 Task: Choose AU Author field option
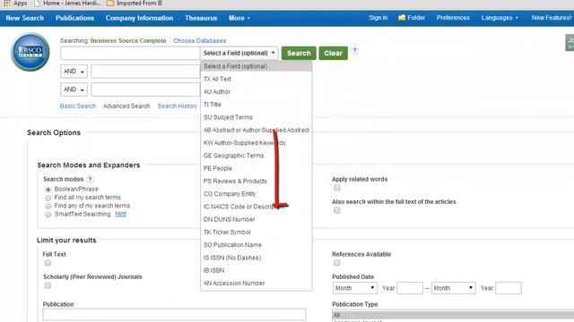tap(257, 91)
